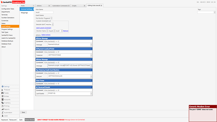Screen dimensions: 217x122
Task: Click the Add Custom Constraint link
Action: tap(44, 28)
